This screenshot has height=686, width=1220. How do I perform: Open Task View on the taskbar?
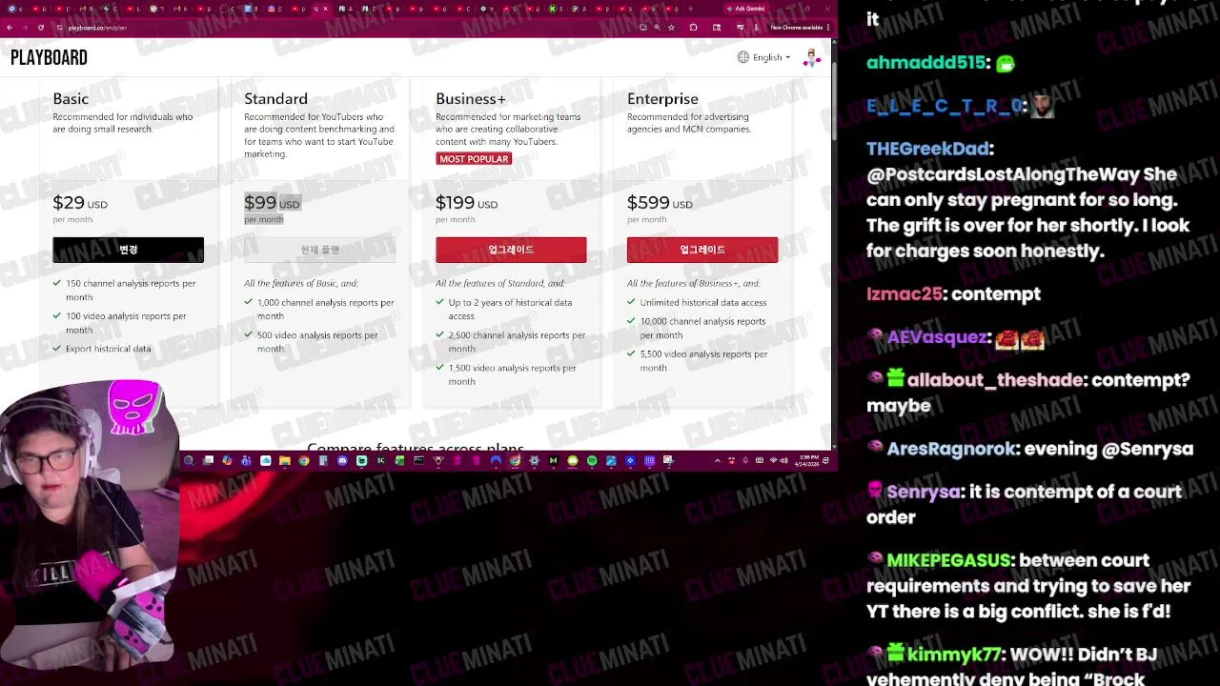click(x=208, y=461)
